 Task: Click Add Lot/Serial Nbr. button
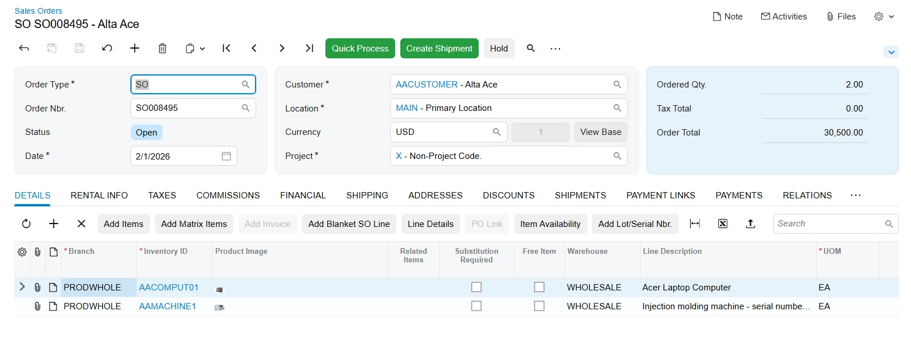[635, 224]
